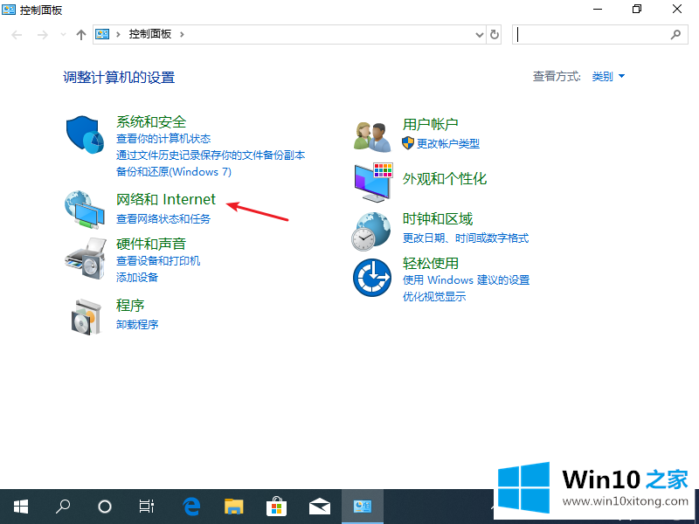Image resolution: width=699 pixels, height=524 pixels.
Task: Open 时钟和区域 category link
Action: pyautogui.click(x=438, y=219)
